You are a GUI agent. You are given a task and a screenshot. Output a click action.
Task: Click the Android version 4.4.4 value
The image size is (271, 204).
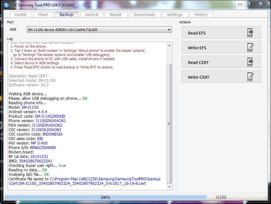(43, 112)
